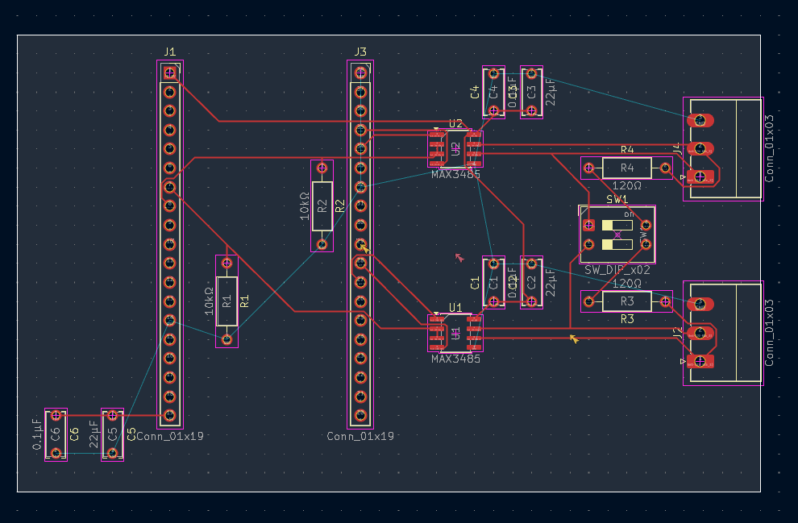Click the middle pad of connector J4
Screen dimensions: 798x523
(x=700, y=148)
